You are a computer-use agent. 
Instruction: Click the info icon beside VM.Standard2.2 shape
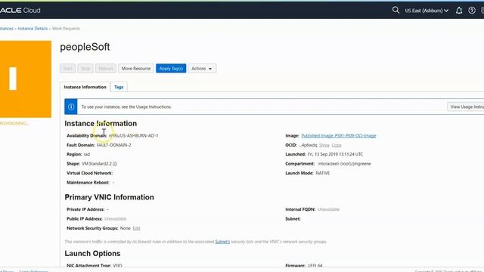click(115, 164)
